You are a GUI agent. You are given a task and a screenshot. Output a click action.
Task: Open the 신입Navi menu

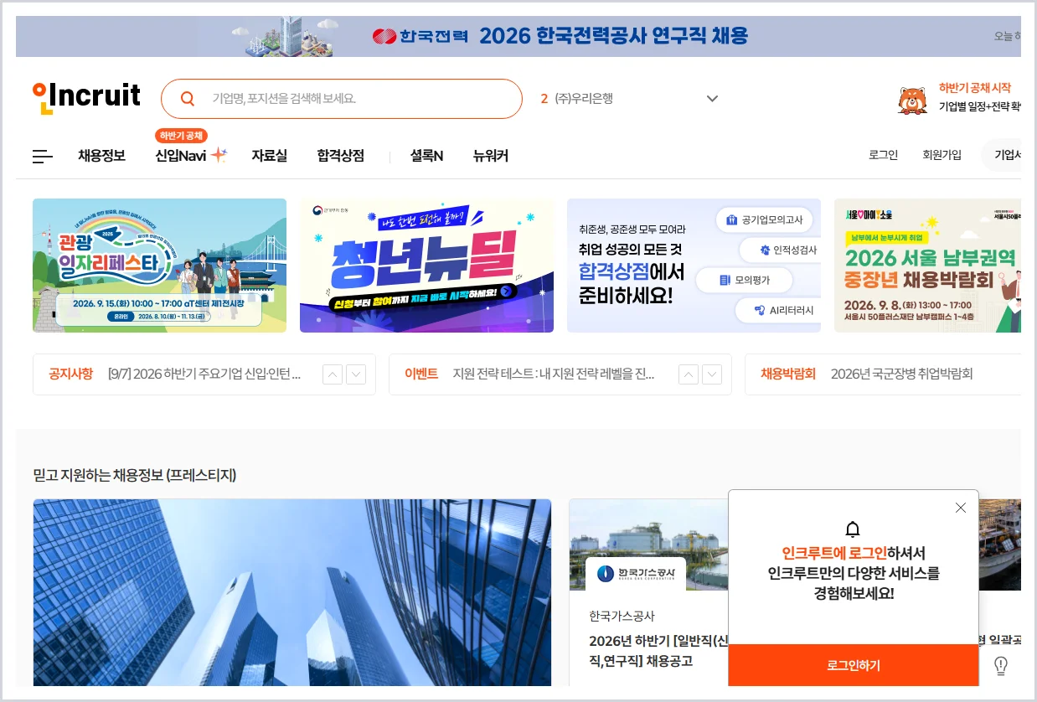tap(181, 156)
